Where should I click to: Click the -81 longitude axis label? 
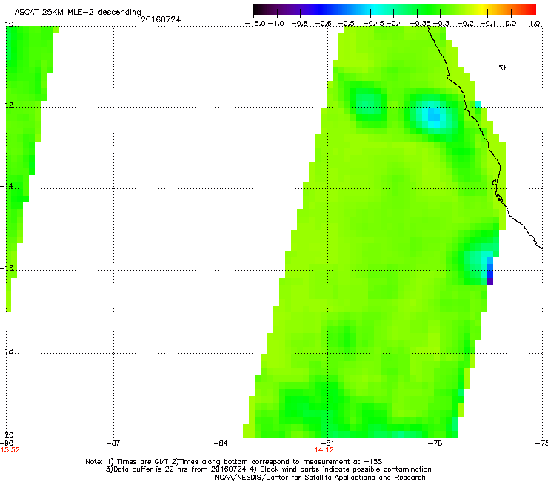tap(327, 443)
